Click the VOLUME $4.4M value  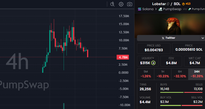click(145, 102)
